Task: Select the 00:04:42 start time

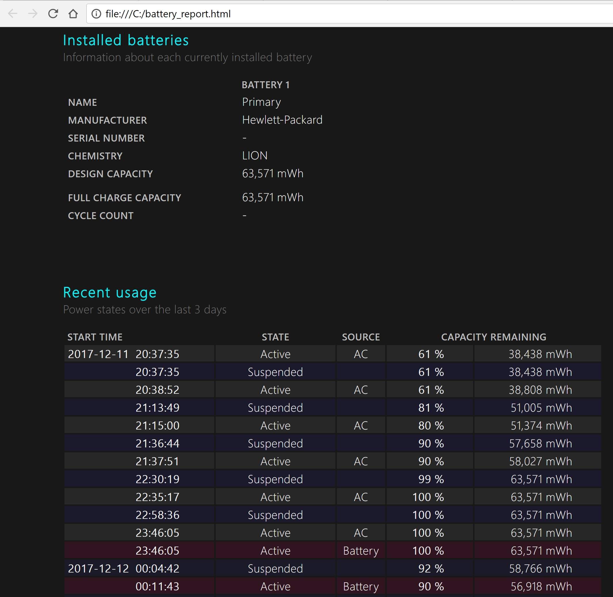Action: coord(157,568)
